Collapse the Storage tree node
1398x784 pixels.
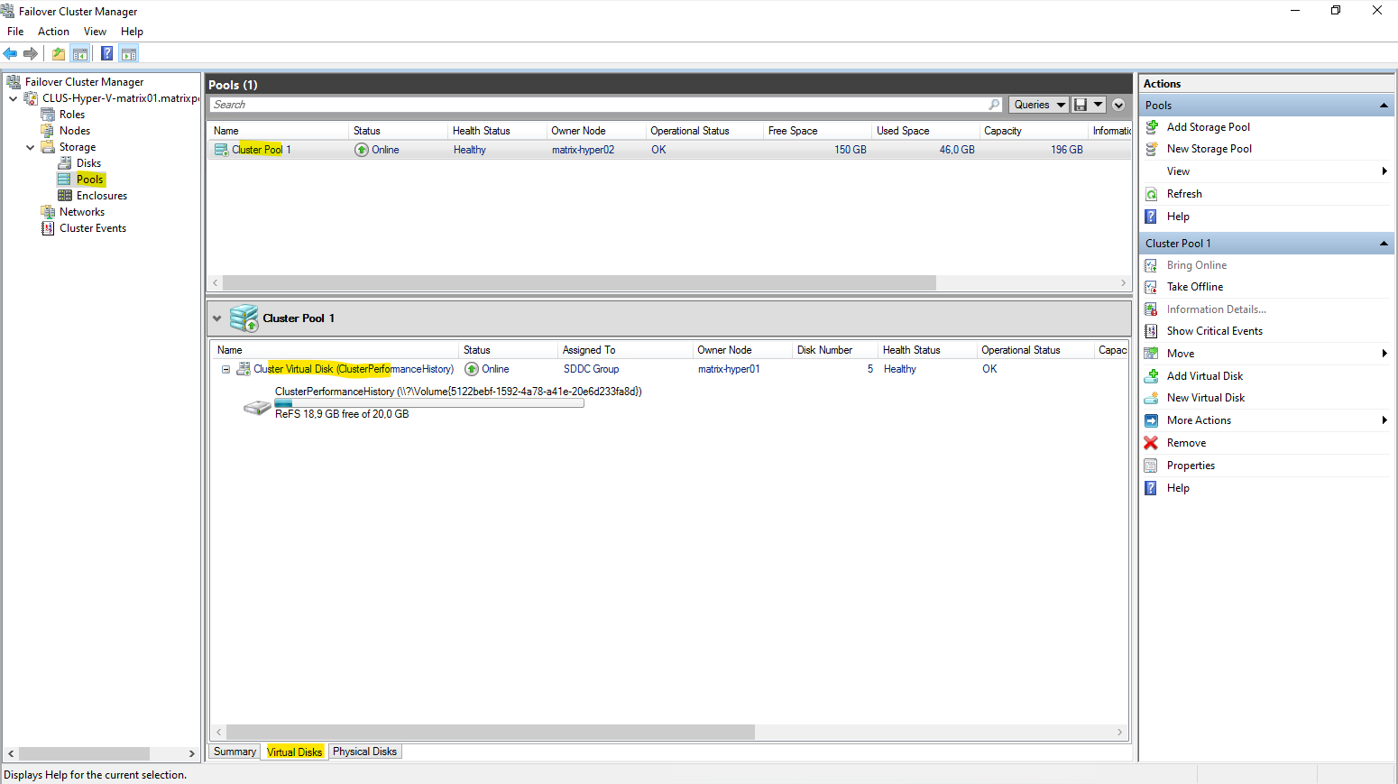click(x=31, y=147)
